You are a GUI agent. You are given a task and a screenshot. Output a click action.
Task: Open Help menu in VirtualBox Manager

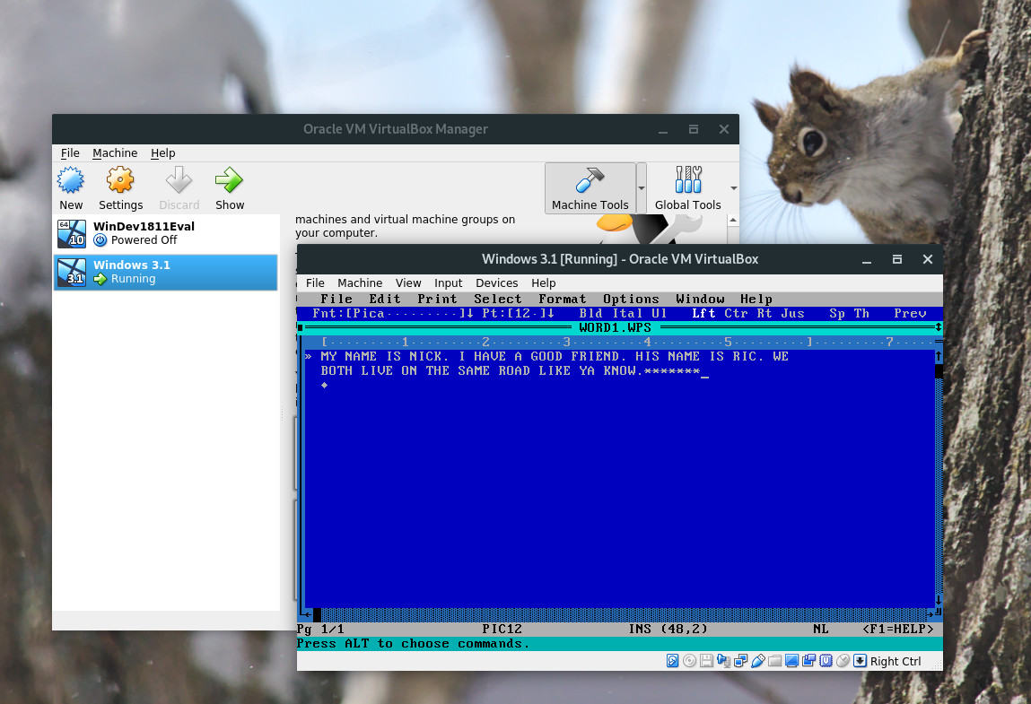pos(163,153)
